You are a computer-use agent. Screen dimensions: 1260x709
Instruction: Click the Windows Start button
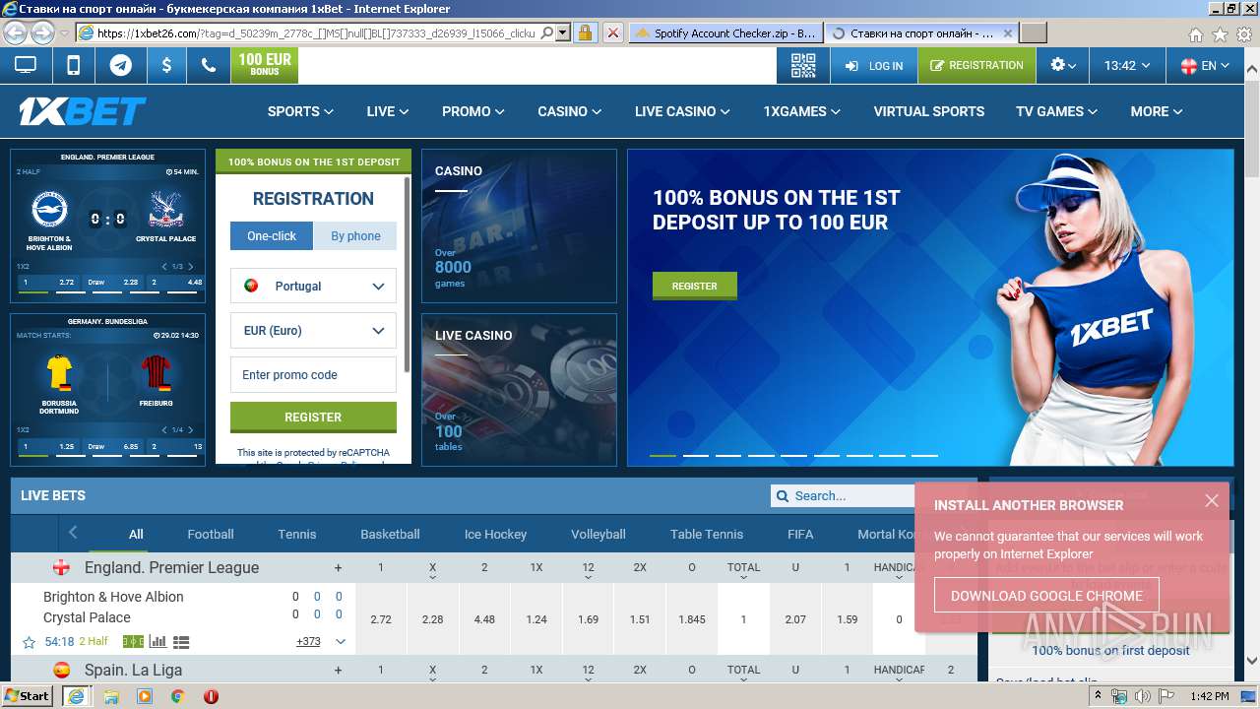(27, 695)
